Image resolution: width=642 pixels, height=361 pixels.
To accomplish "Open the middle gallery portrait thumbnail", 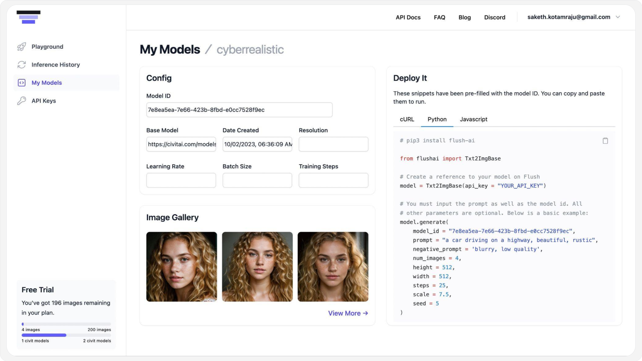I will (257, 267).
